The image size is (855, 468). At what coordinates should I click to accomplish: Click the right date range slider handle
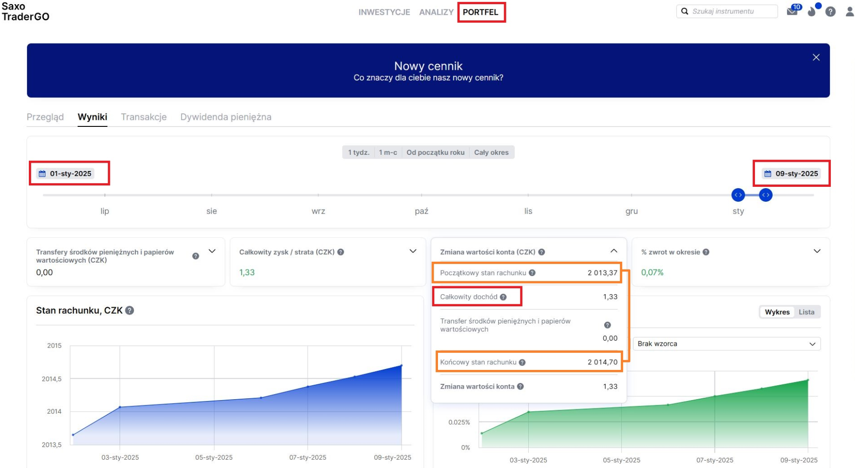click(x=766, y=195)
